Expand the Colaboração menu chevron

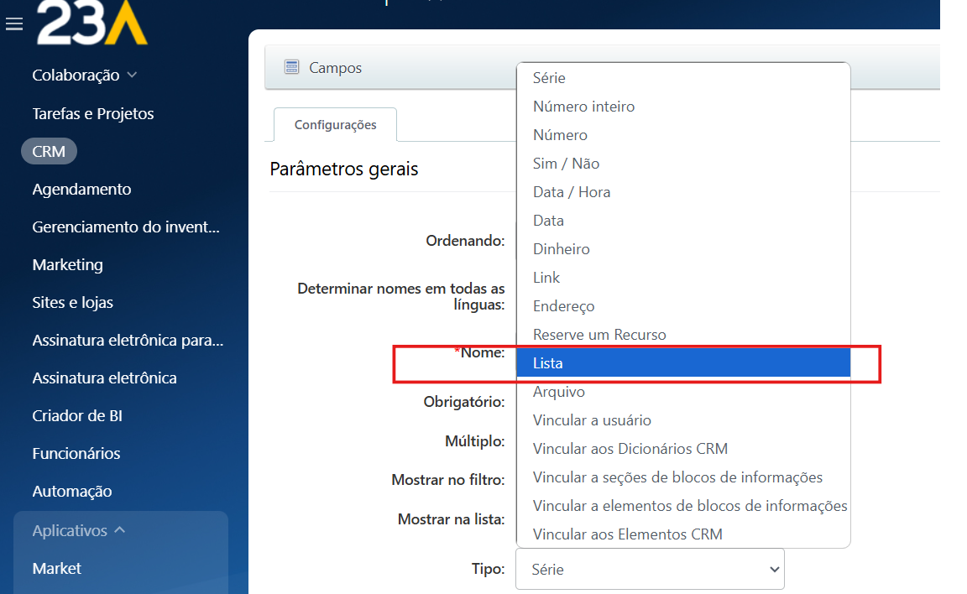[132, 75]
